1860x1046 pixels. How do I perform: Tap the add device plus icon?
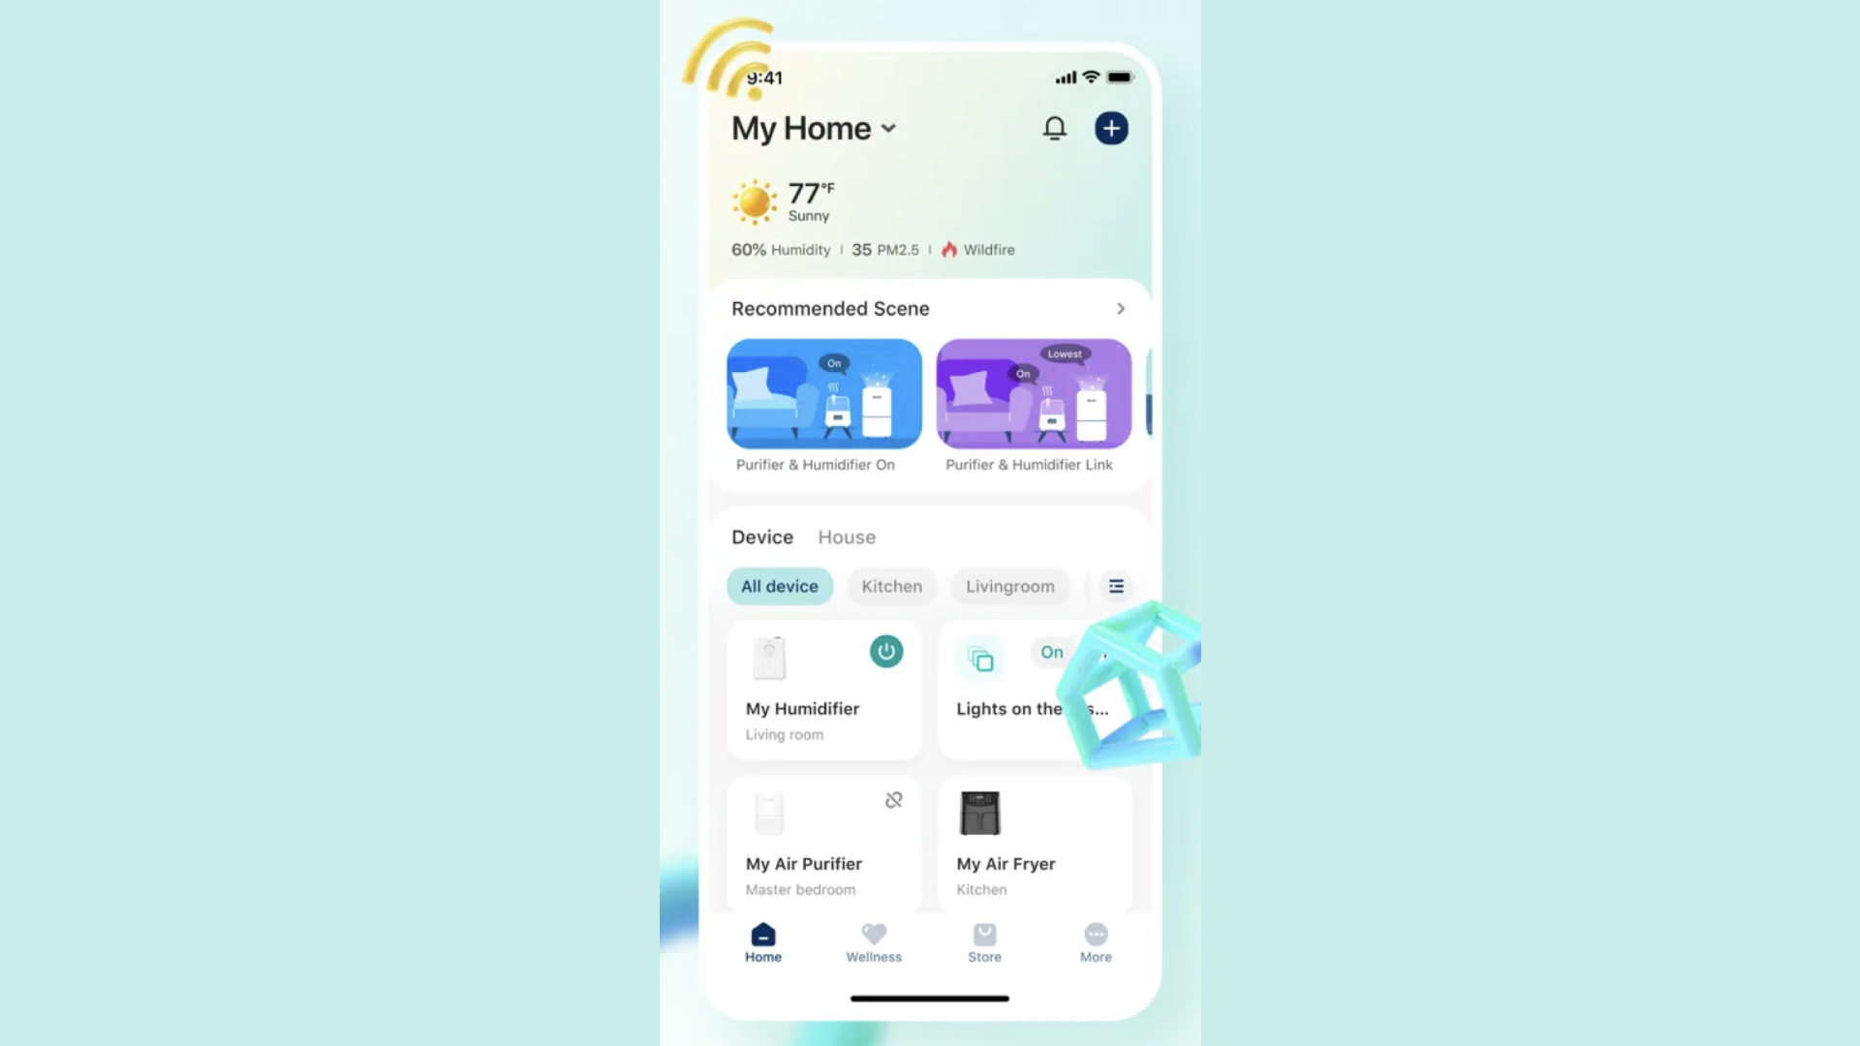pyautogui.click(x=1110, y=127)
